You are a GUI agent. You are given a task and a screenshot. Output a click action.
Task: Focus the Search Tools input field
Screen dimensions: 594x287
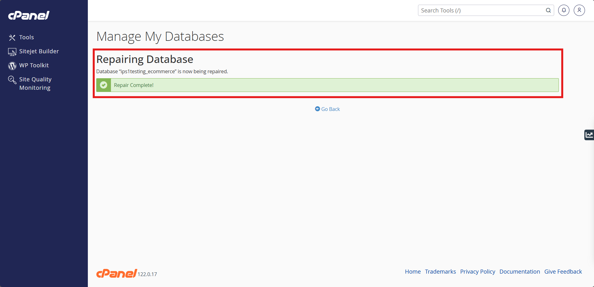[481, 10]
